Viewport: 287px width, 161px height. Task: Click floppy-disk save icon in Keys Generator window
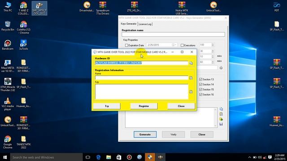tap(221, 124)
